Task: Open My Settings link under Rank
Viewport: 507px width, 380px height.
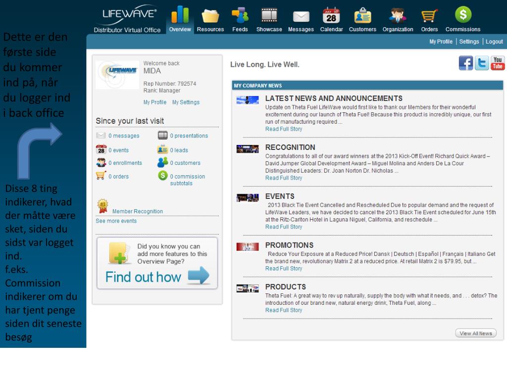Action: tap(186, 102)
